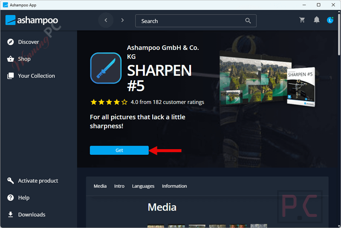Focus the Search input field
341x228 pixels.
point(196,21)
